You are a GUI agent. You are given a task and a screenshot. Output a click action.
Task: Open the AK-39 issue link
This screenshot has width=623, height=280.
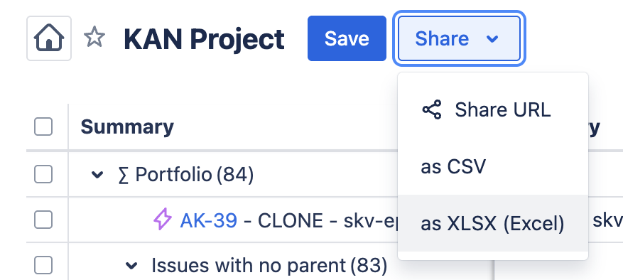pos(209,220)
